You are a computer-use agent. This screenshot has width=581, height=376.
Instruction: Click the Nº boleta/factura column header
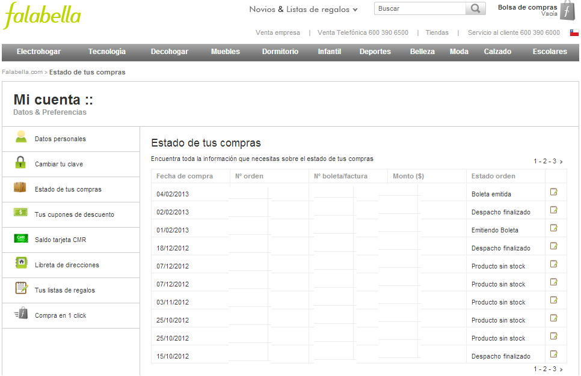pos(340,176)
